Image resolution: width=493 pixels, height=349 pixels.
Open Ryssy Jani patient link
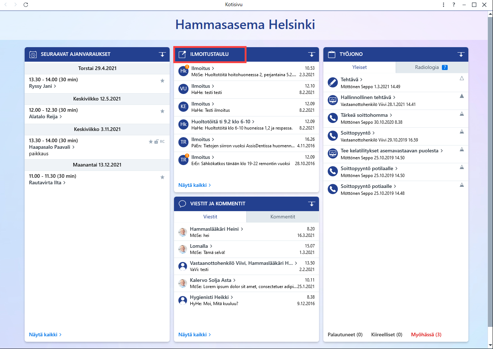(x=42, y=86)
